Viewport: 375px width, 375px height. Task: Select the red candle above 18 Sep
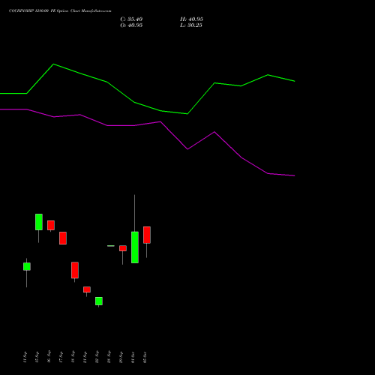click(x=75, y=270)
